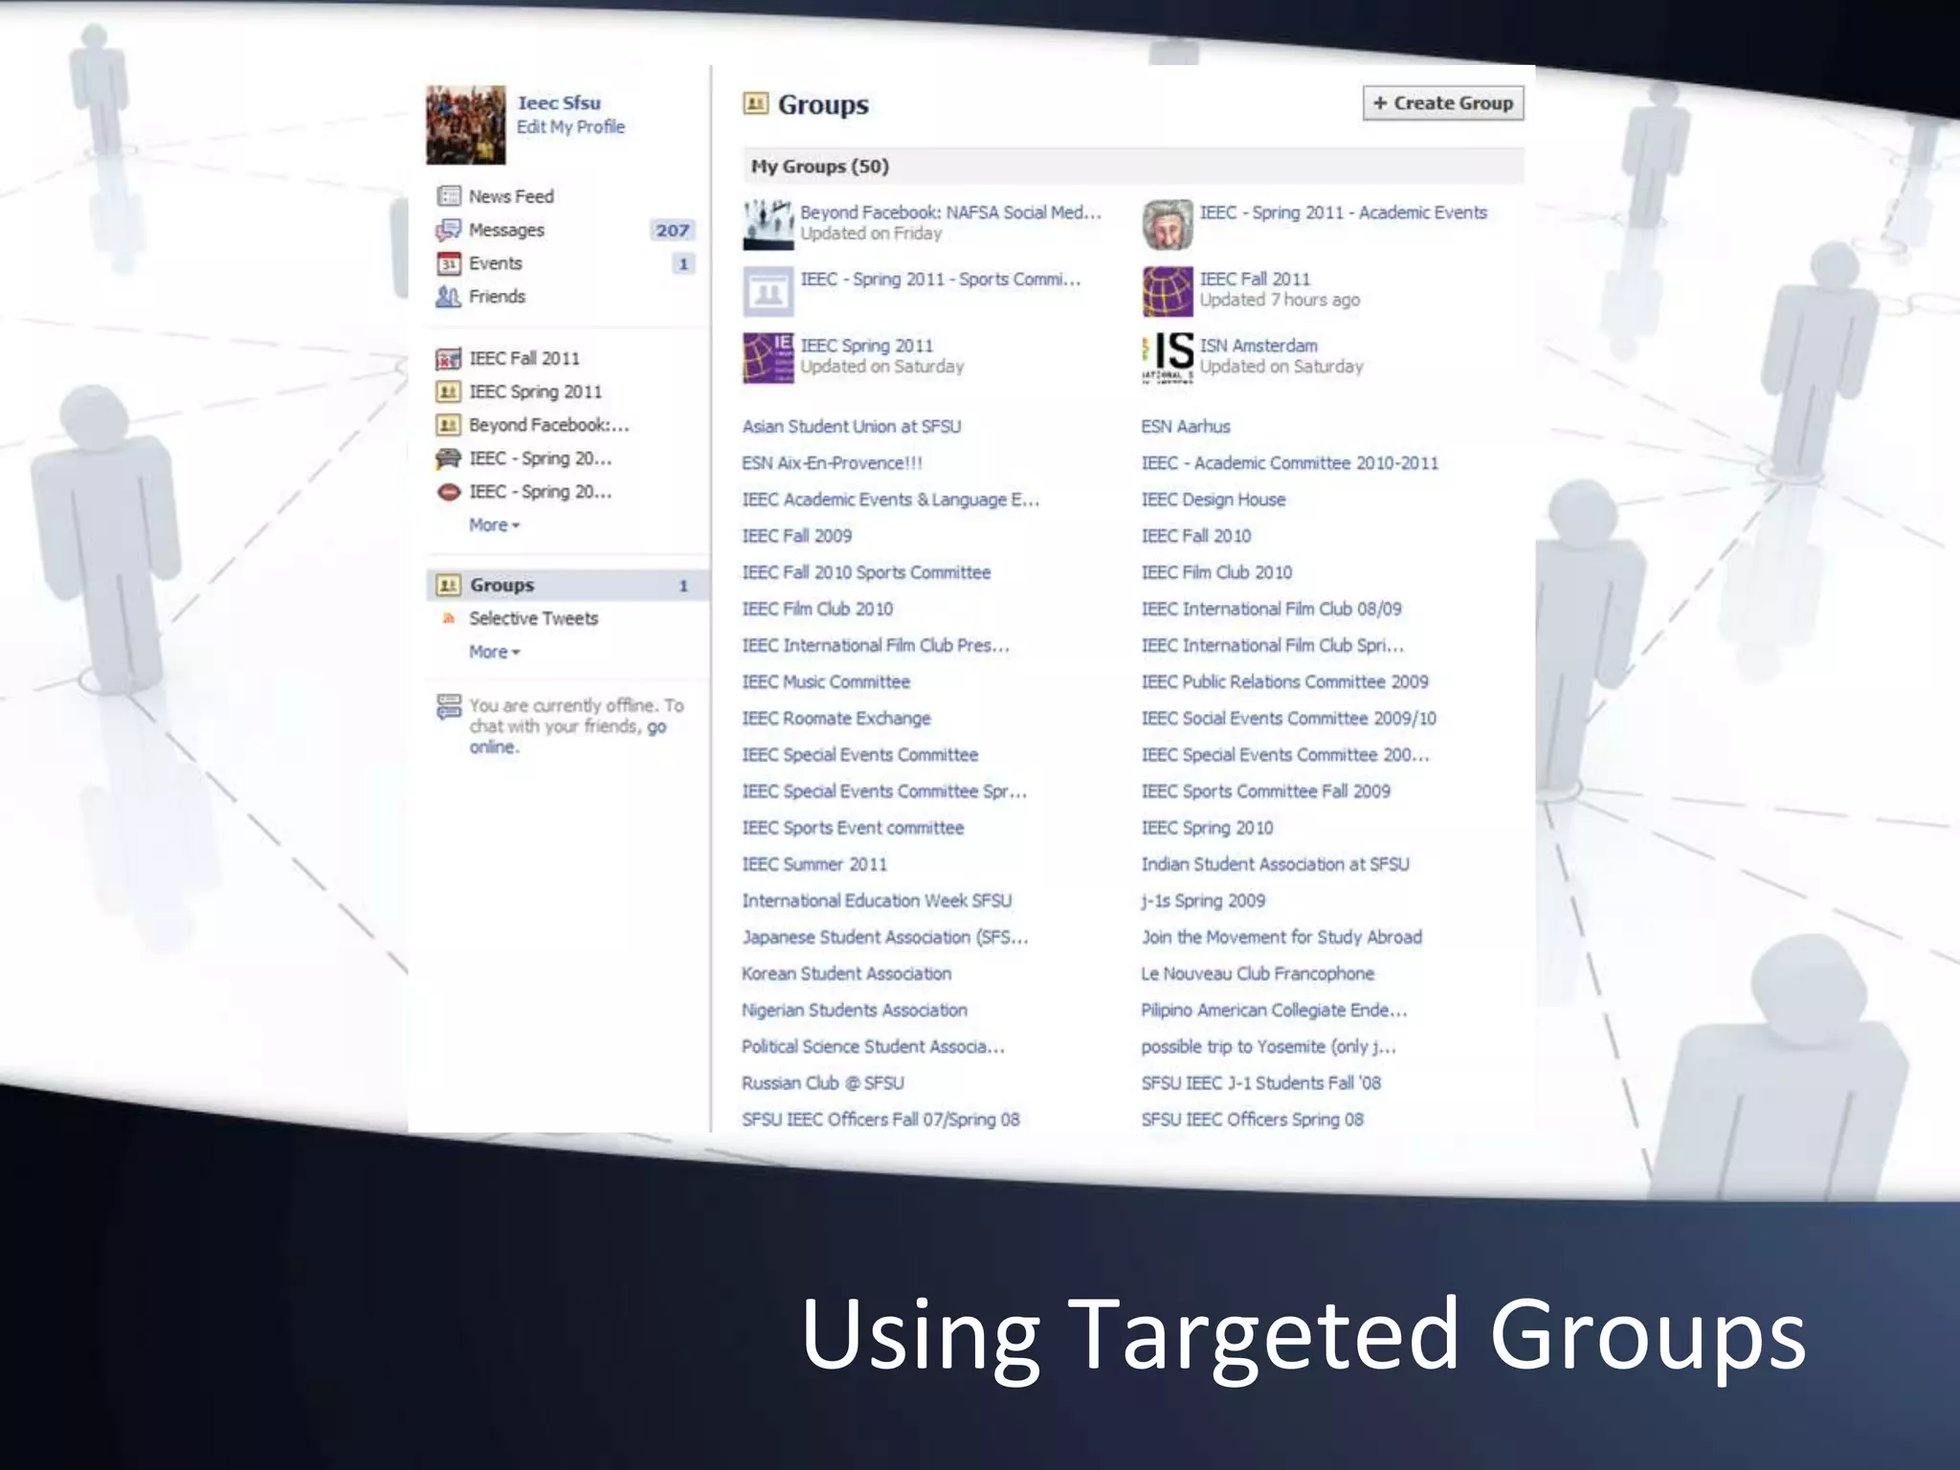Open IEEC Fall 2009 group
This screenshot has height=1470, width=1960.
click(797, 536)
